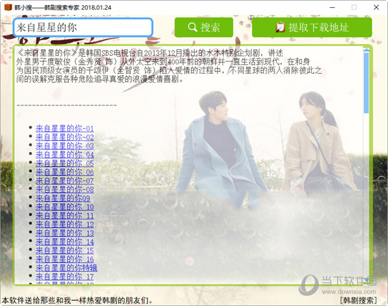
Task: Click the app icon in title bar
Action: click(x=8, y=7)
